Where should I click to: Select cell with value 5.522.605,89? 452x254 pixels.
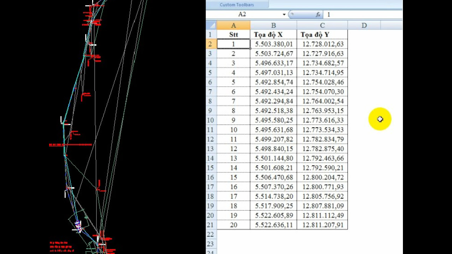click(273, 216)
